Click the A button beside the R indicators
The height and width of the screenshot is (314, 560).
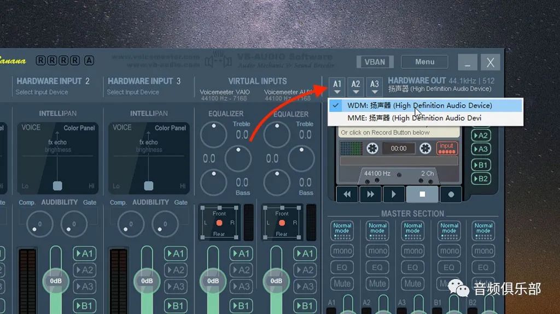(x=89, y=60)
